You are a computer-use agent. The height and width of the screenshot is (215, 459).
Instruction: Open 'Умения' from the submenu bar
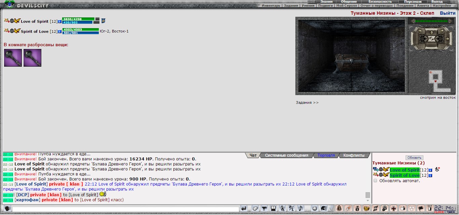[308, 6]
